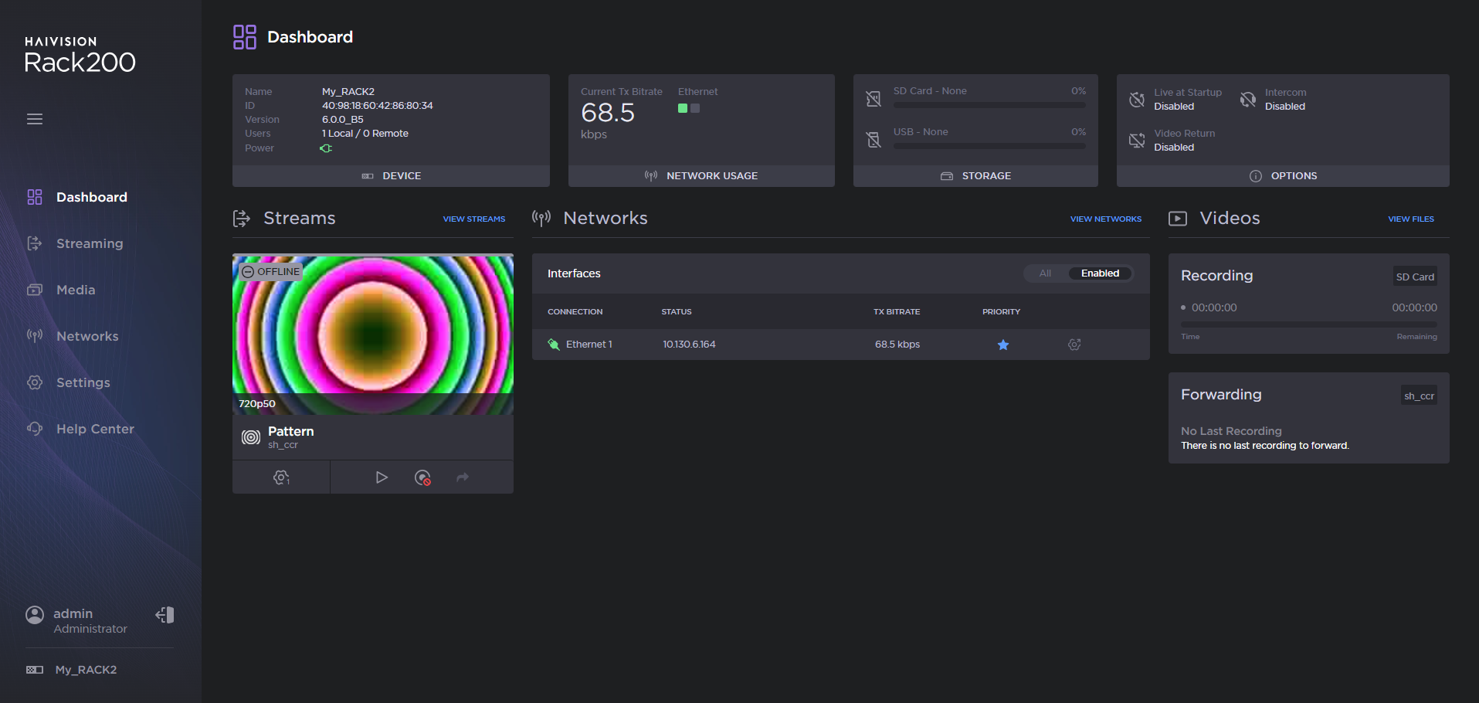Image resolution: width=1479 pixels, height=703 pixels.
Task: Open Help Center from the sidebar
Action: [x=95, y=429]
